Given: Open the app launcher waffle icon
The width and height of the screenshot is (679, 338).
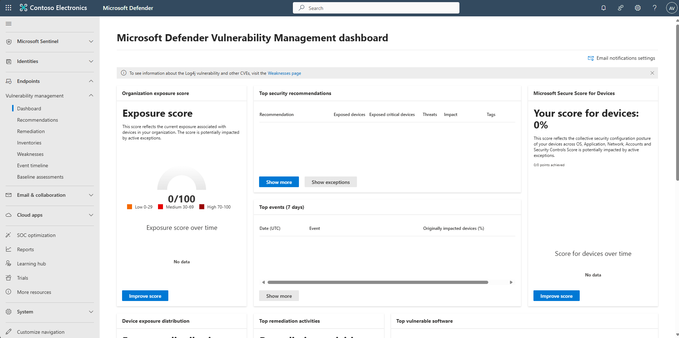Looking at the screenshot, I should (x=9, y=7).
